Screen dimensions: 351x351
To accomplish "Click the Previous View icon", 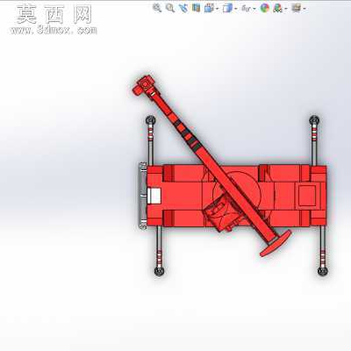I will tap(183, 8).
